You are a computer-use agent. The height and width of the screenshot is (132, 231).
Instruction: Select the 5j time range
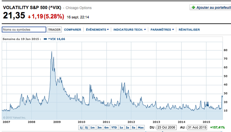click(x=86, y=127)
